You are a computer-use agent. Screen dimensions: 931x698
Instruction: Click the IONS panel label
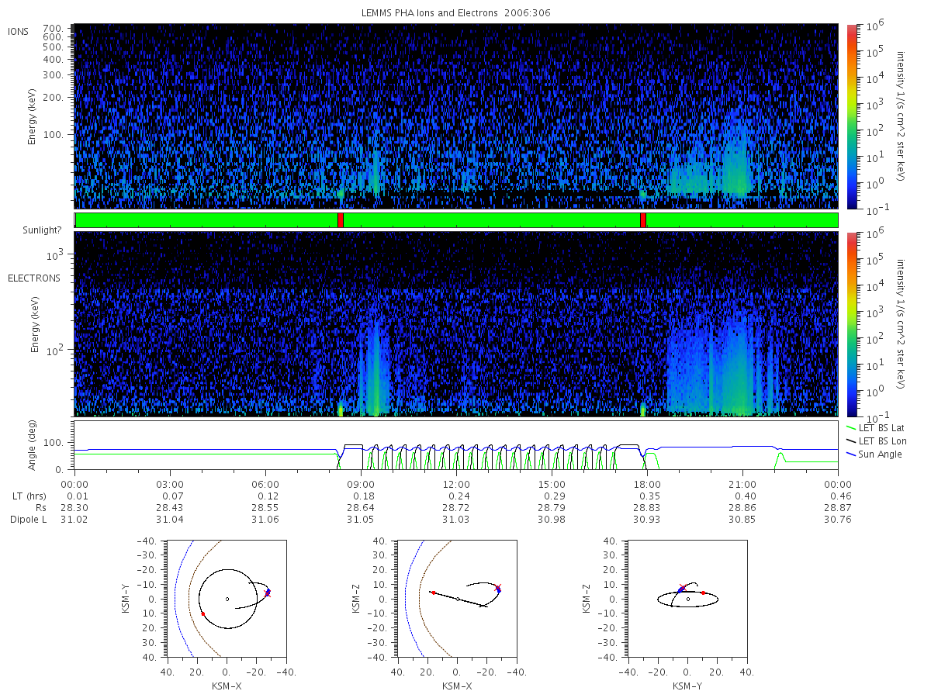19,32
